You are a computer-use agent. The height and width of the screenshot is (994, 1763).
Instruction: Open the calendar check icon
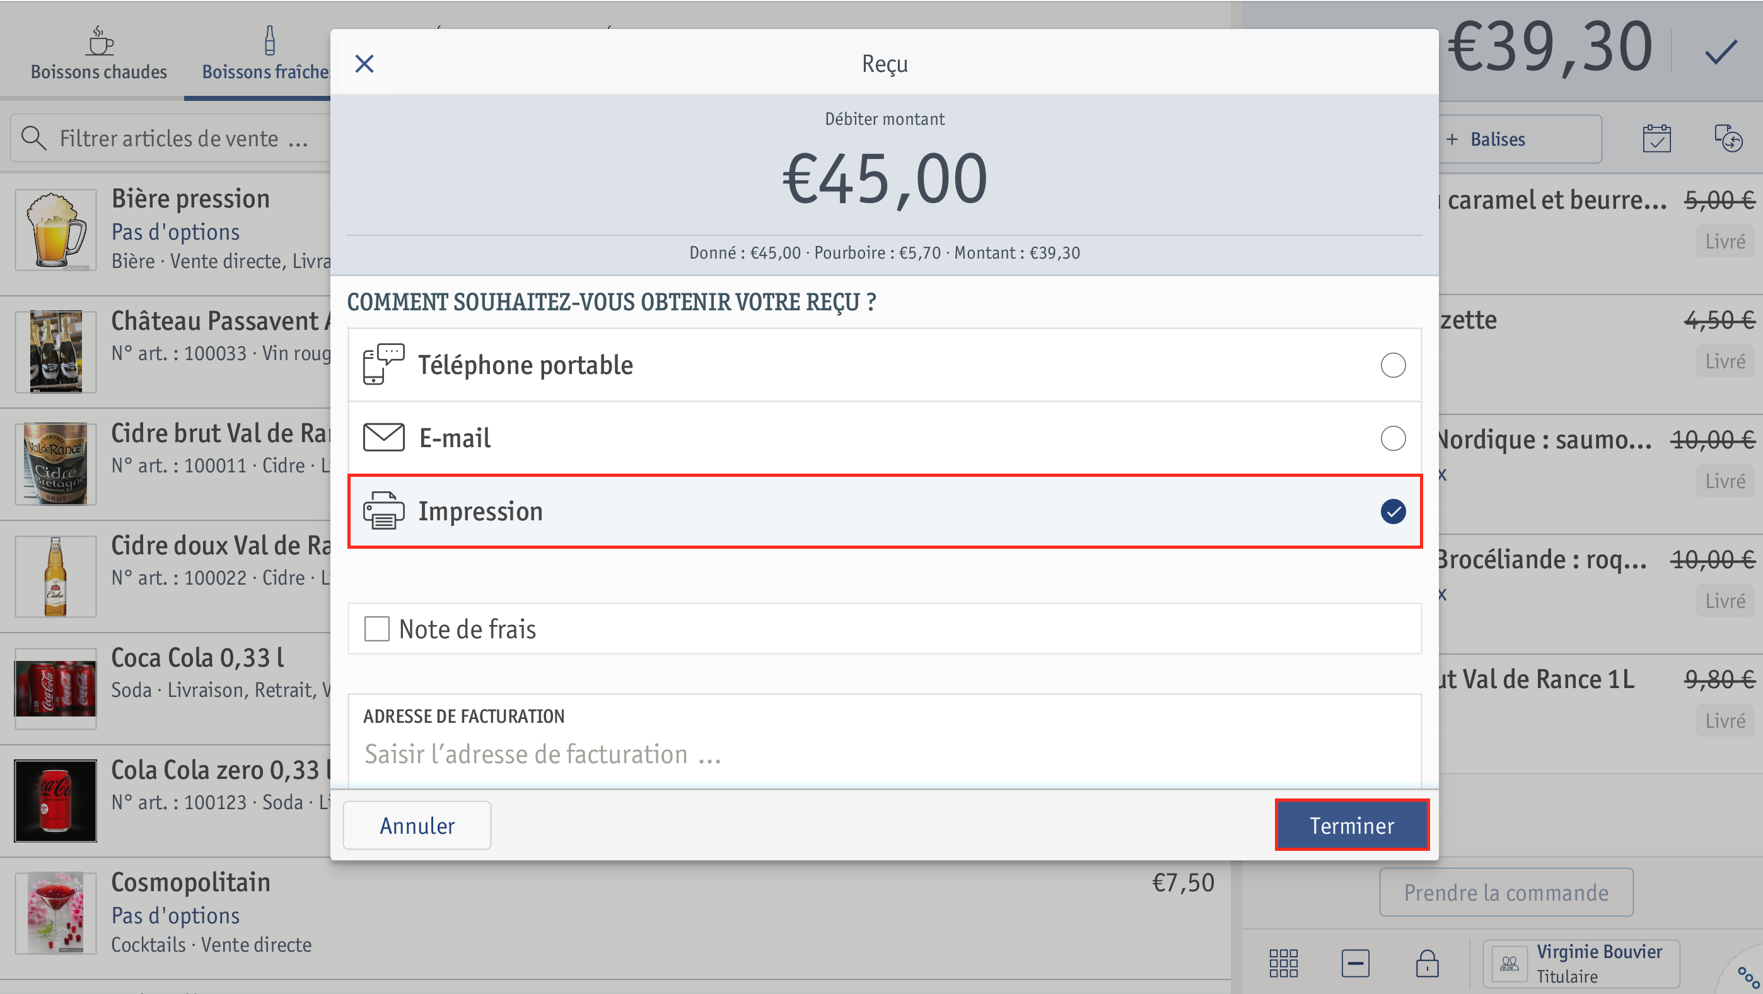(x=1656, y=139)
